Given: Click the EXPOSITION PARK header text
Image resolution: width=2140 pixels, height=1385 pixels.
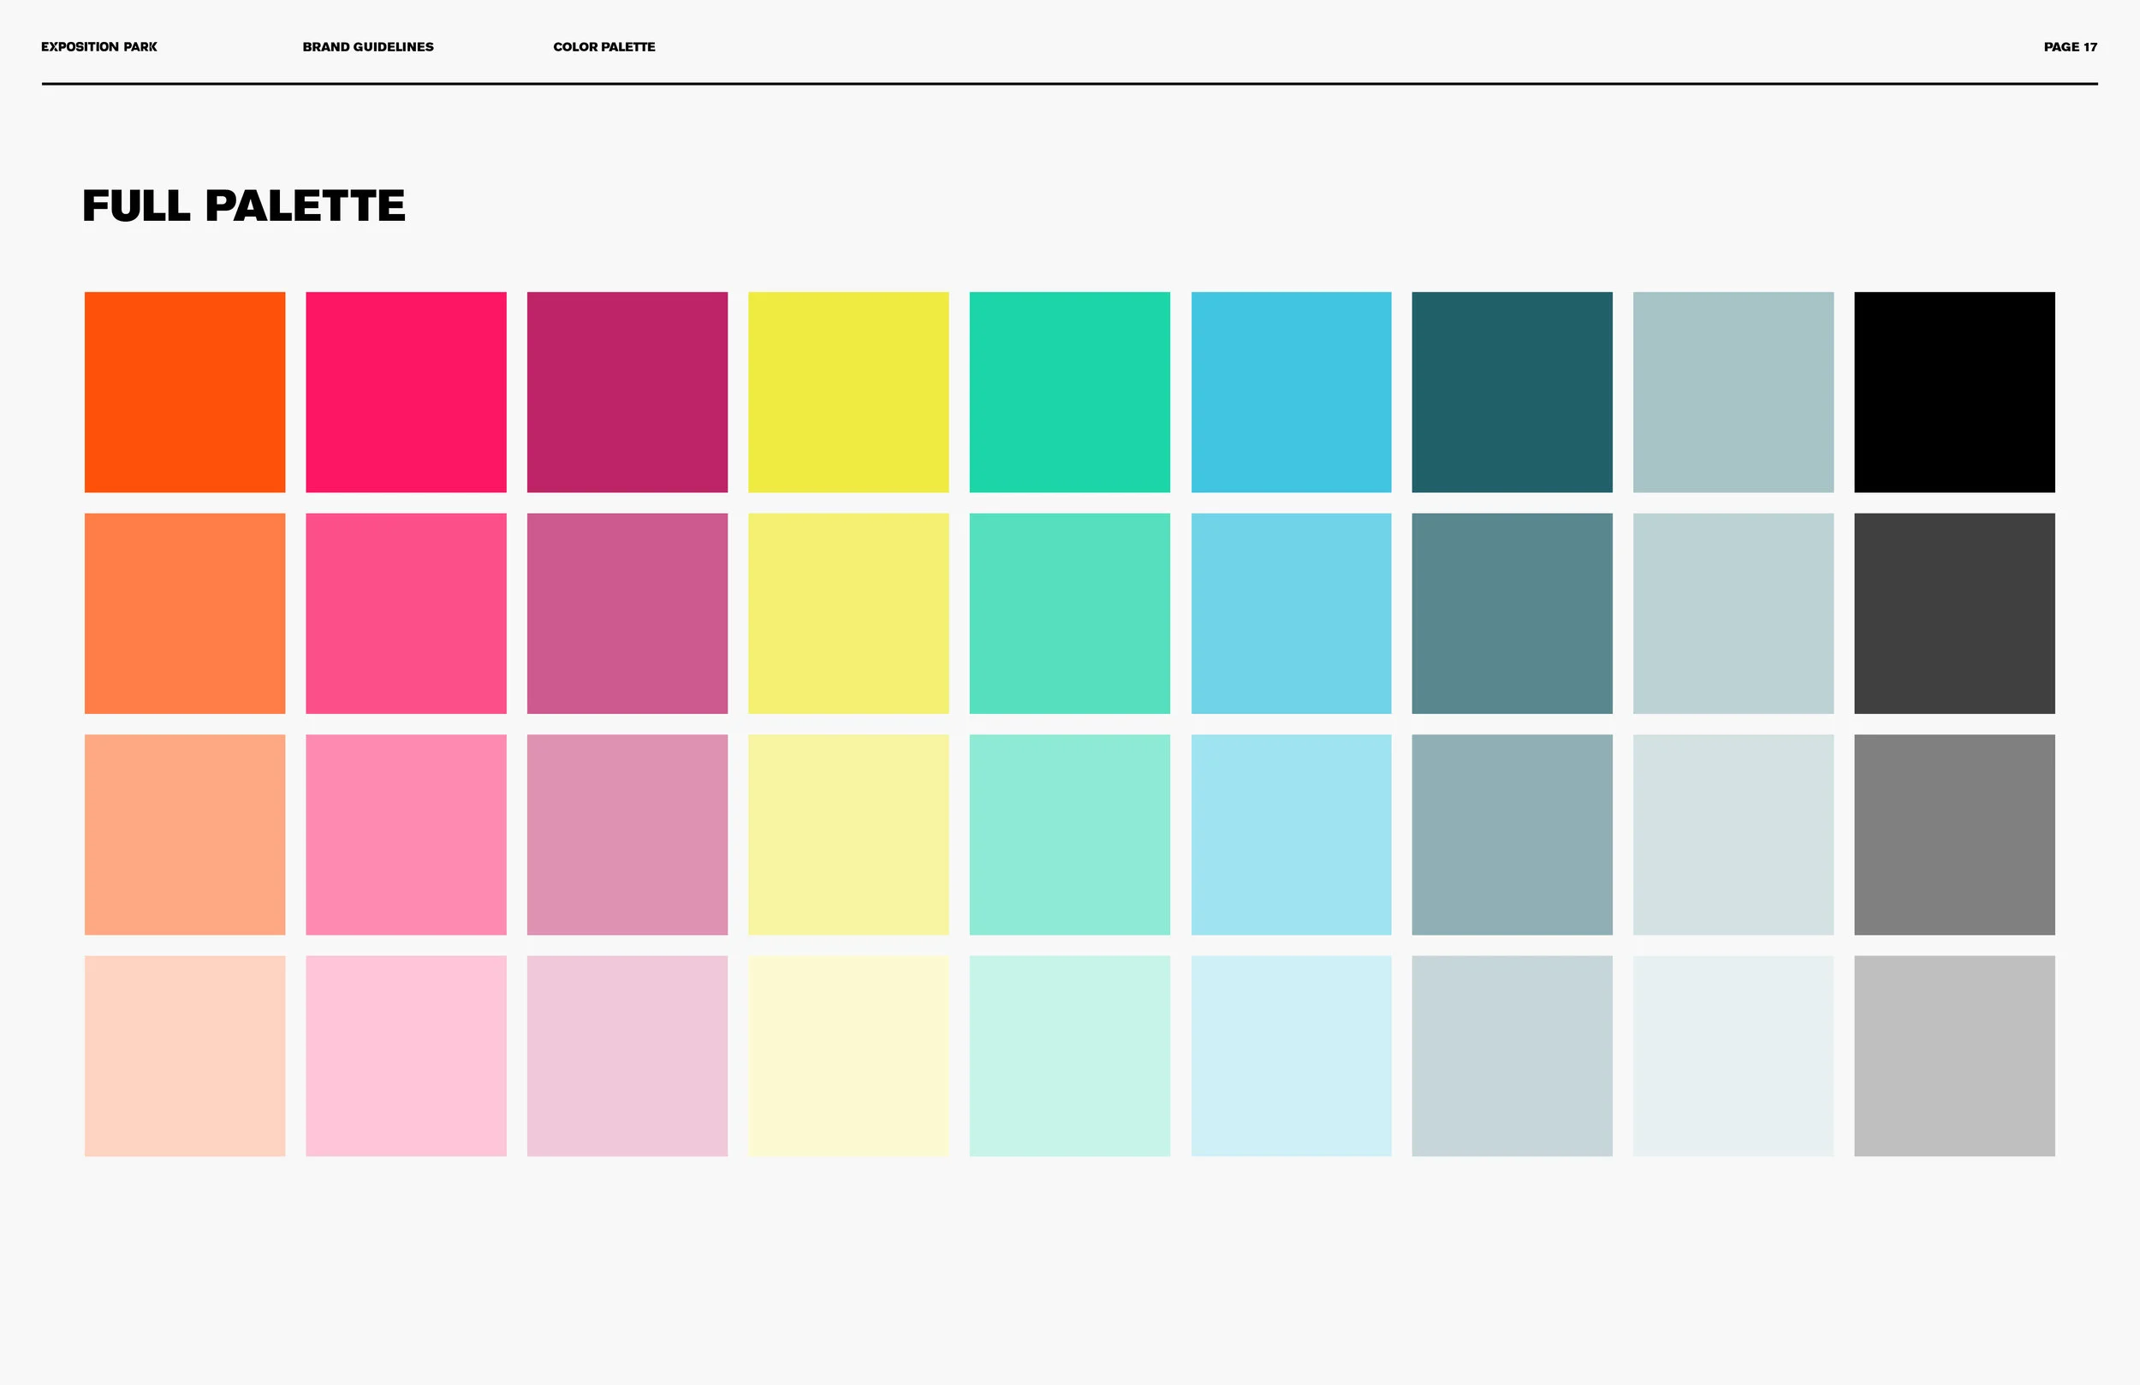Looking at the screenshot, I should pos(99,47).
